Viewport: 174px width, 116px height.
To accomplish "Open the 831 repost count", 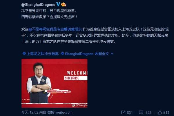I will point(130,113).
